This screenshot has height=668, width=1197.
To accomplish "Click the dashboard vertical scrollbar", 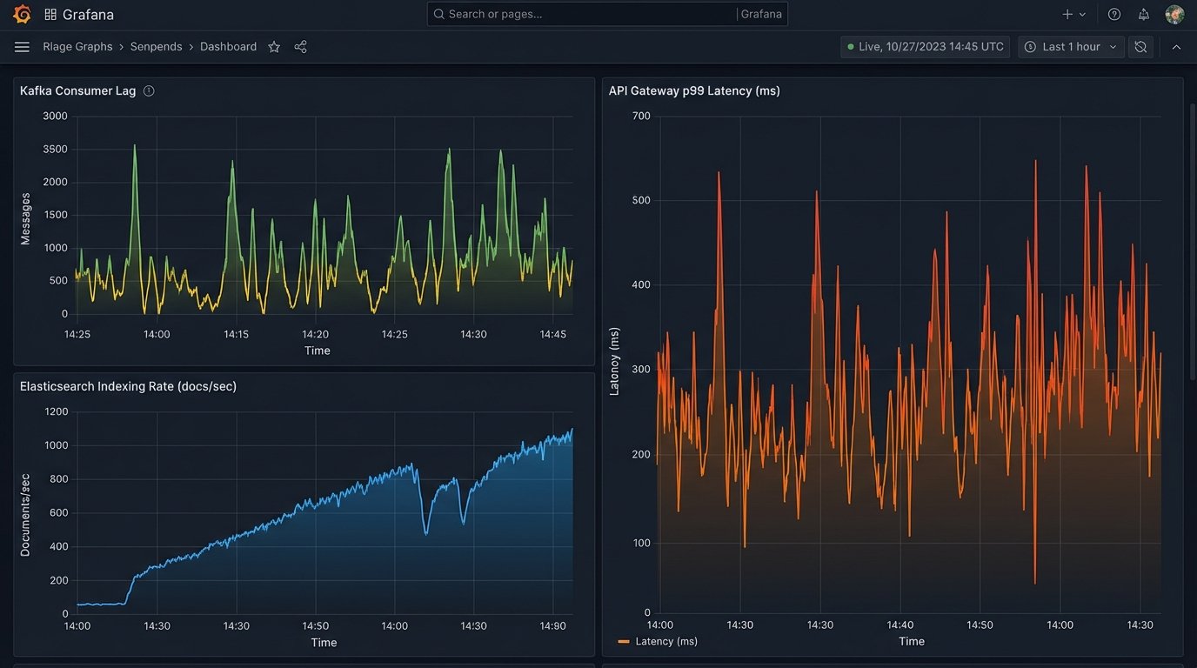I will [x=1192, y=244].
